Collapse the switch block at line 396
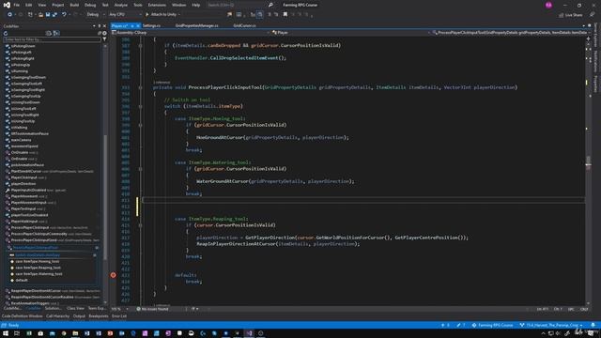This screenshot has height=338, width=601. [140, 106]
